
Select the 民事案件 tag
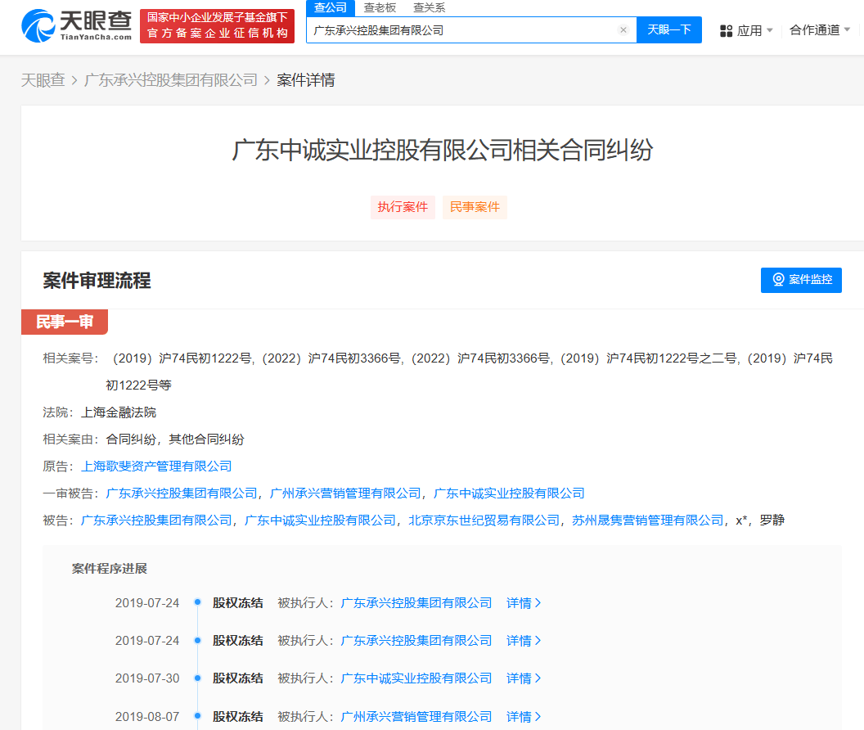point(475,207)
